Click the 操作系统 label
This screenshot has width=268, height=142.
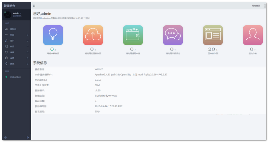[x=40, y=69]
